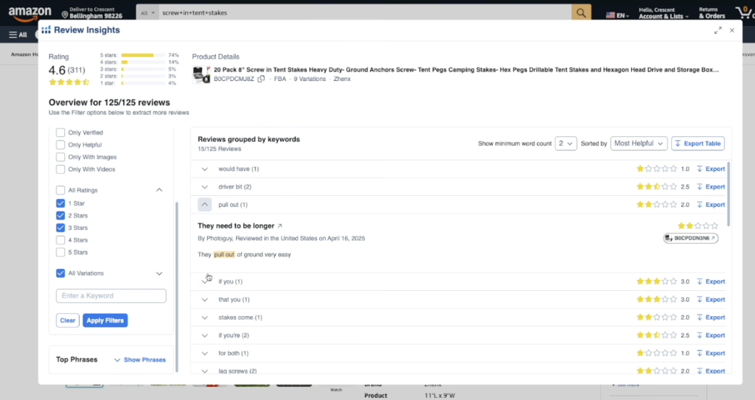
Task: Uncheck the 1 Star rating filter
Action: [60, 203]
